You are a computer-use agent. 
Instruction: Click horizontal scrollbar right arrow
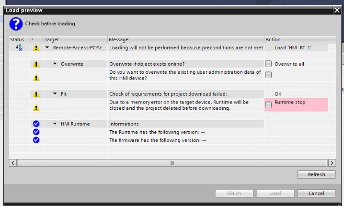[332, 163]
